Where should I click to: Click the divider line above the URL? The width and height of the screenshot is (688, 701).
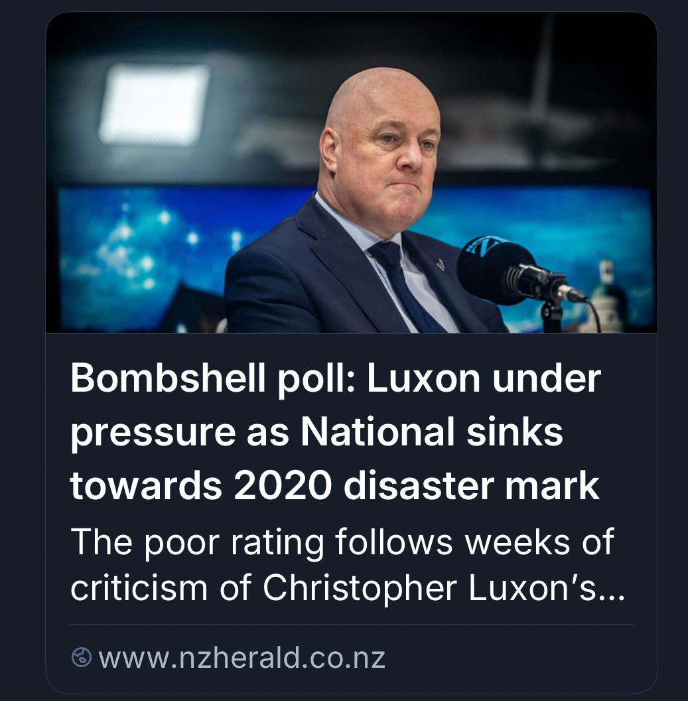click(x=351, y=624)
